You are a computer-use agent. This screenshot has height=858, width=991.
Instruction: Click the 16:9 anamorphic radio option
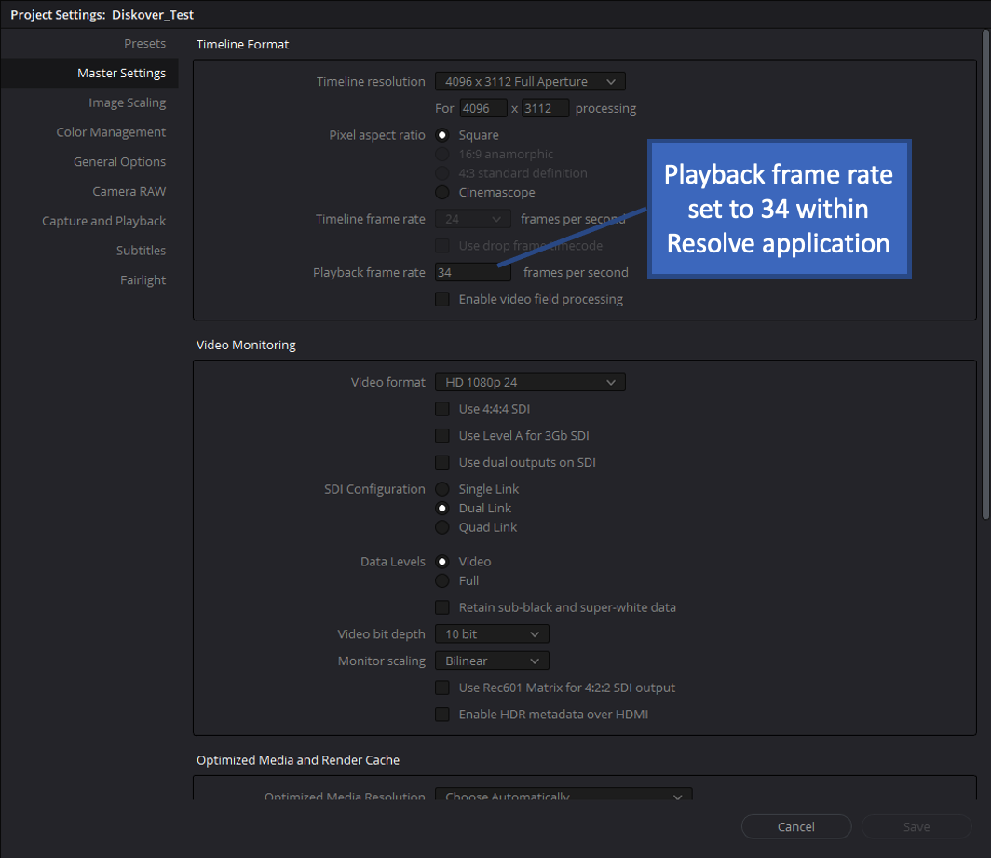[x=442, y=155]
